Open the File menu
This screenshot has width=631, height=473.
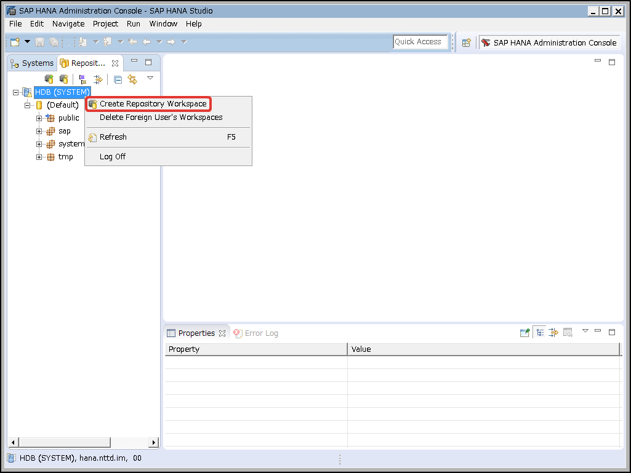15,24
